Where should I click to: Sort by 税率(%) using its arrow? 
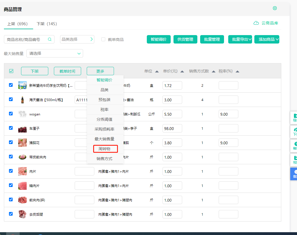[x=237, y=71]
